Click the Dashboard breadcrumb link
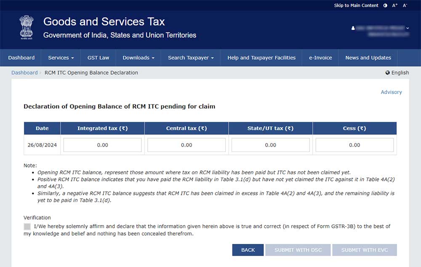421x267 pixels. (24, 73)
